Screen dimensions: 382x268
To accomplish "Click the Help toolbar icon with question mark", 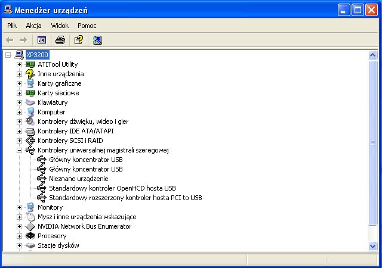I will pyautogui.click(x=78, y=40).
